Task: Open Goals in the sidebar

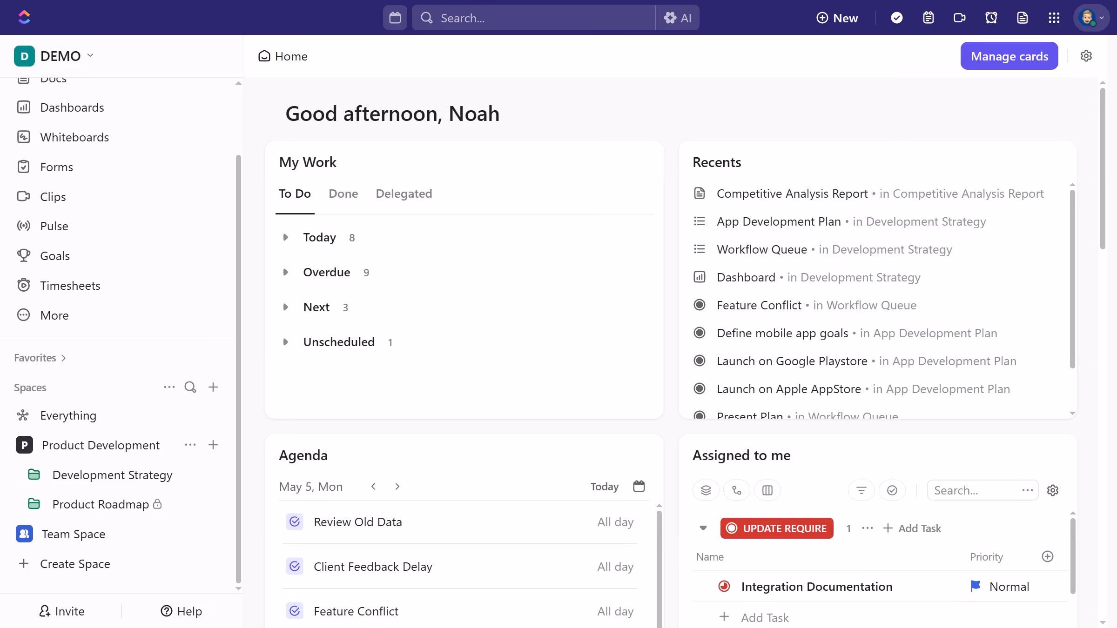Action: tap(55, 256)
